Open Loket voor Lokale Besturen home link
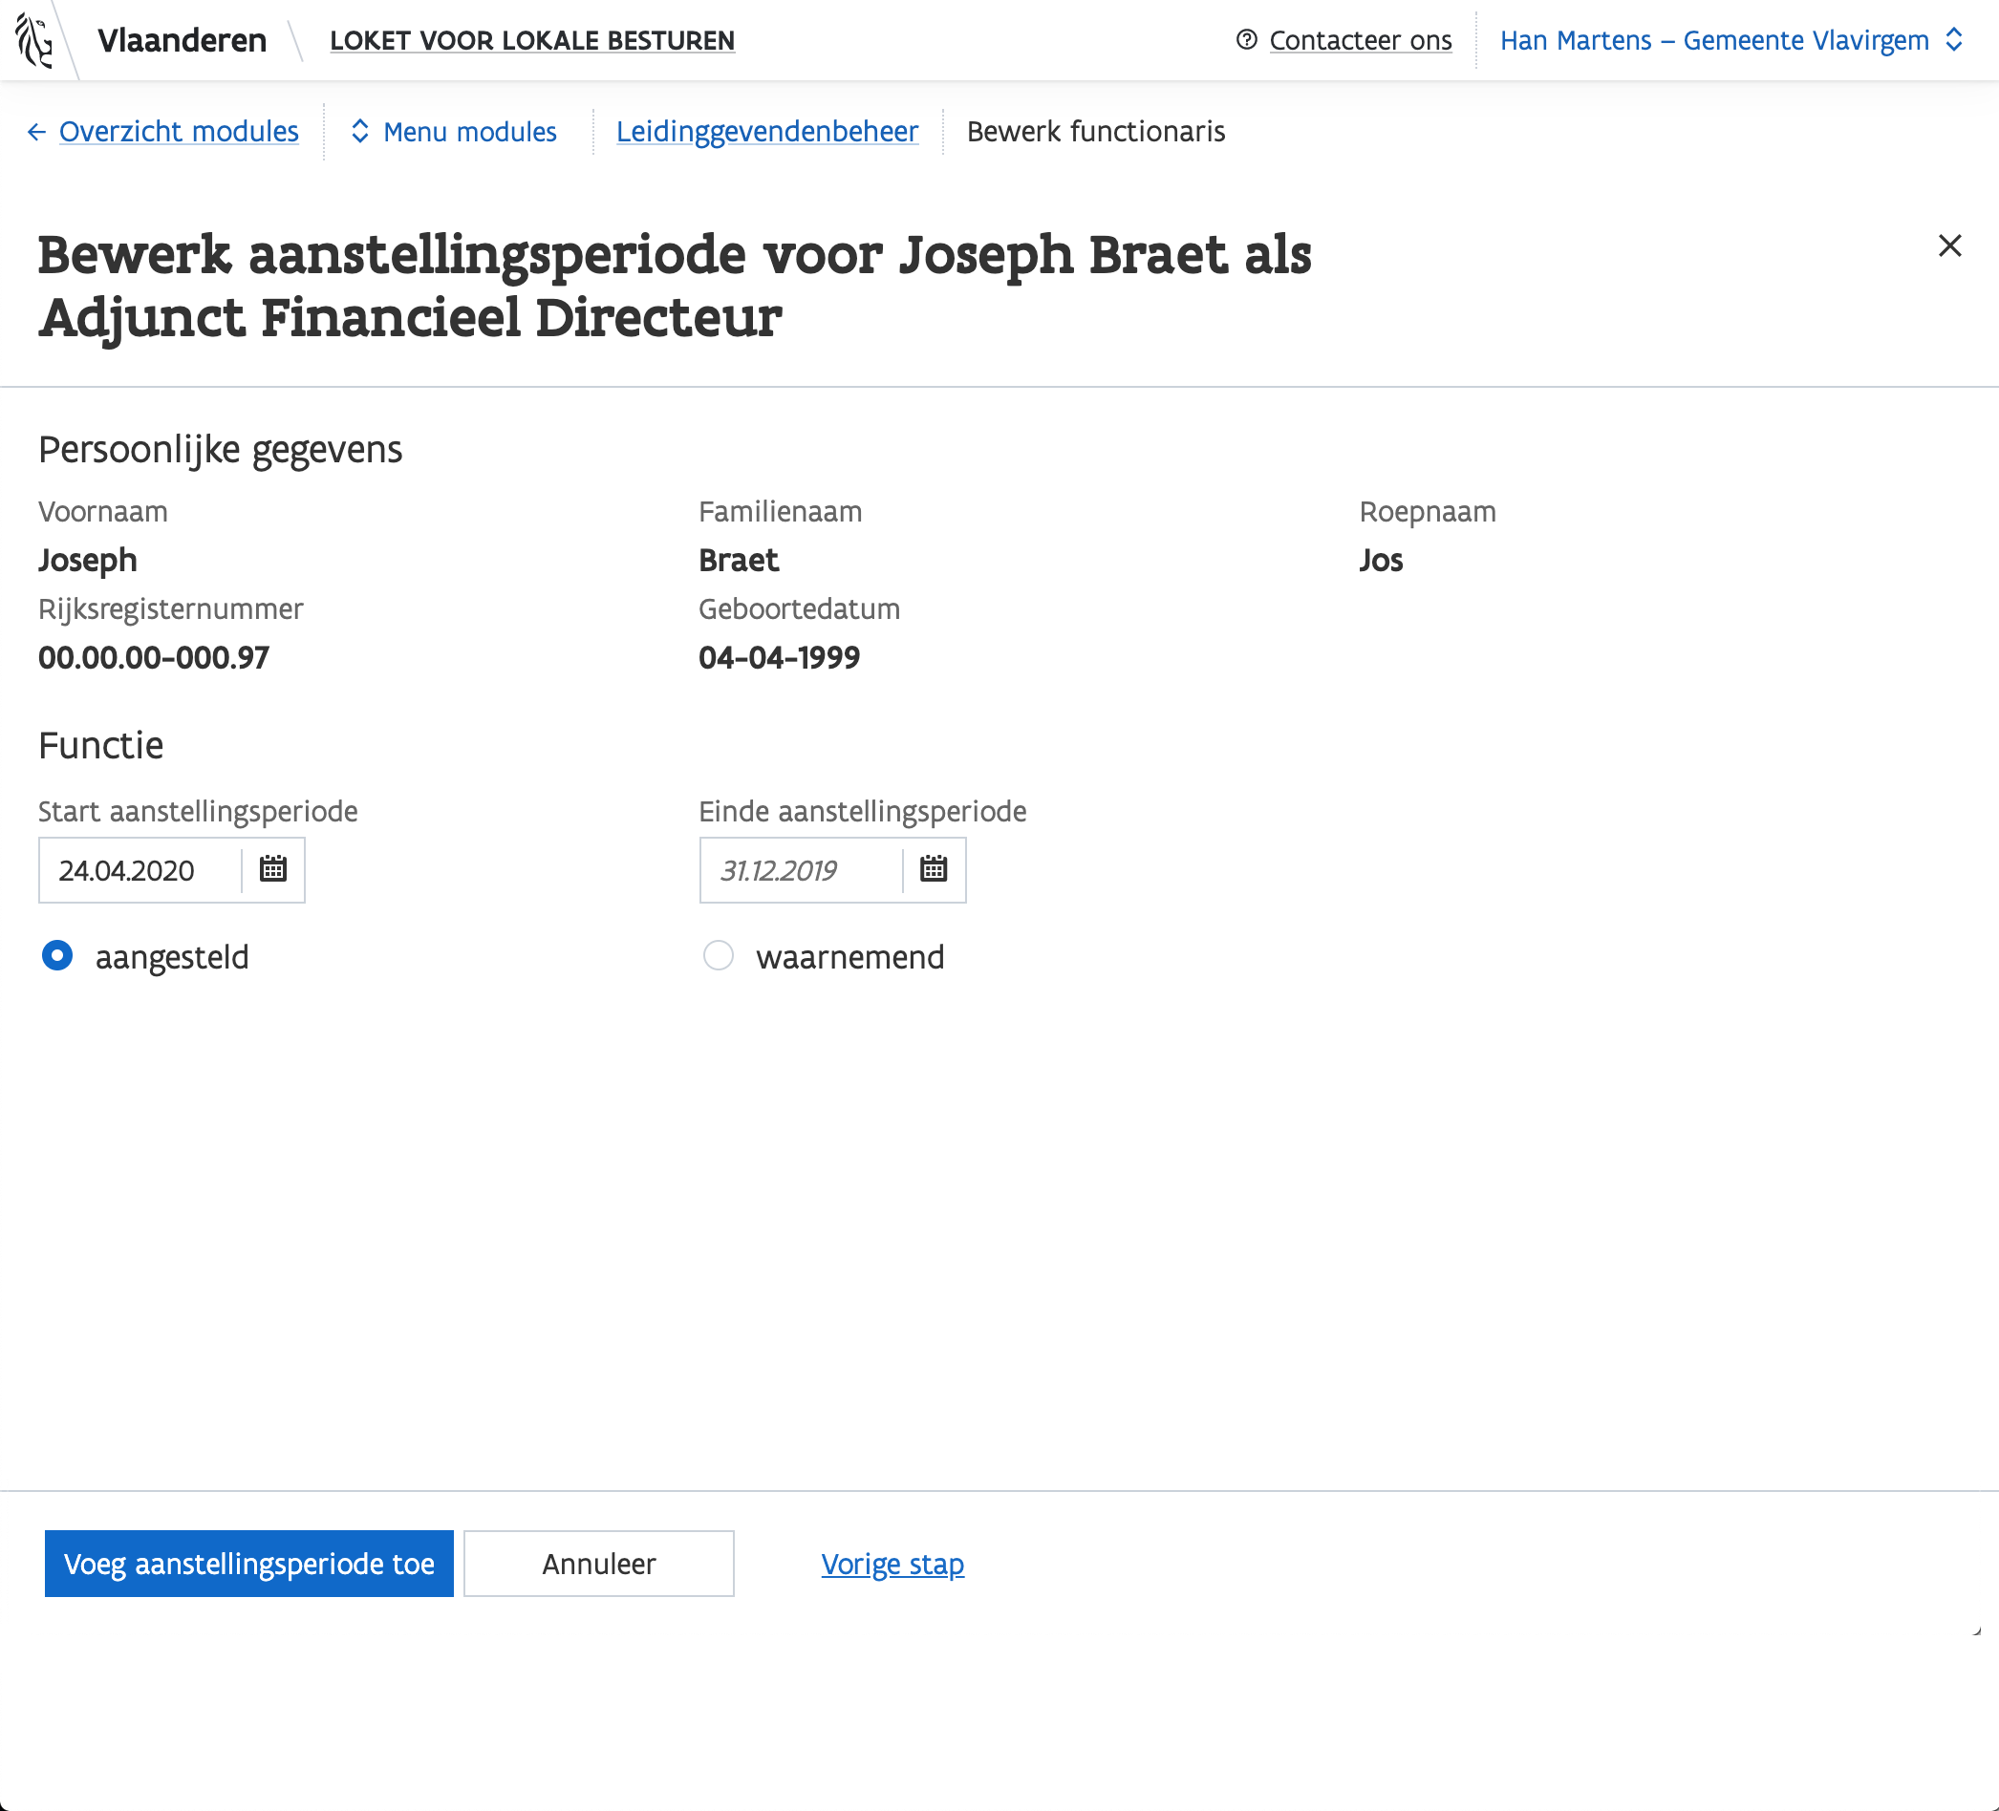The image size is (1999, 1811). 531,41
